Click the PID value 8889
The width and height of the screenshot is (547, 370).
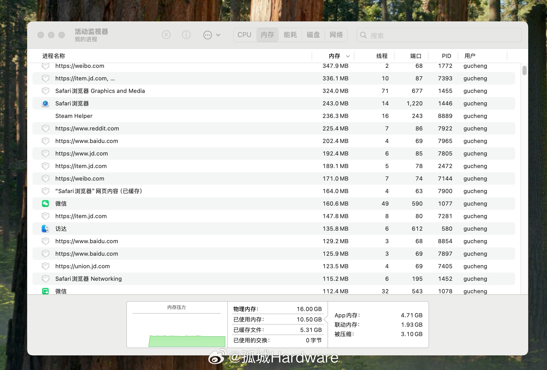(445, 116)
